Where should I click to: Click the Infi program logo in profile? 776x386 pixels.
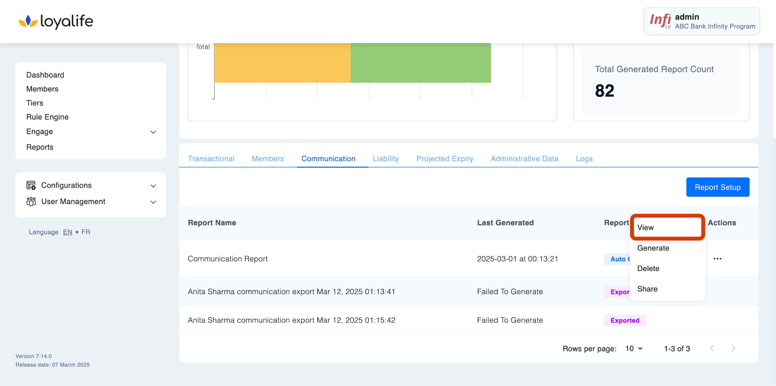click(660, 21)
